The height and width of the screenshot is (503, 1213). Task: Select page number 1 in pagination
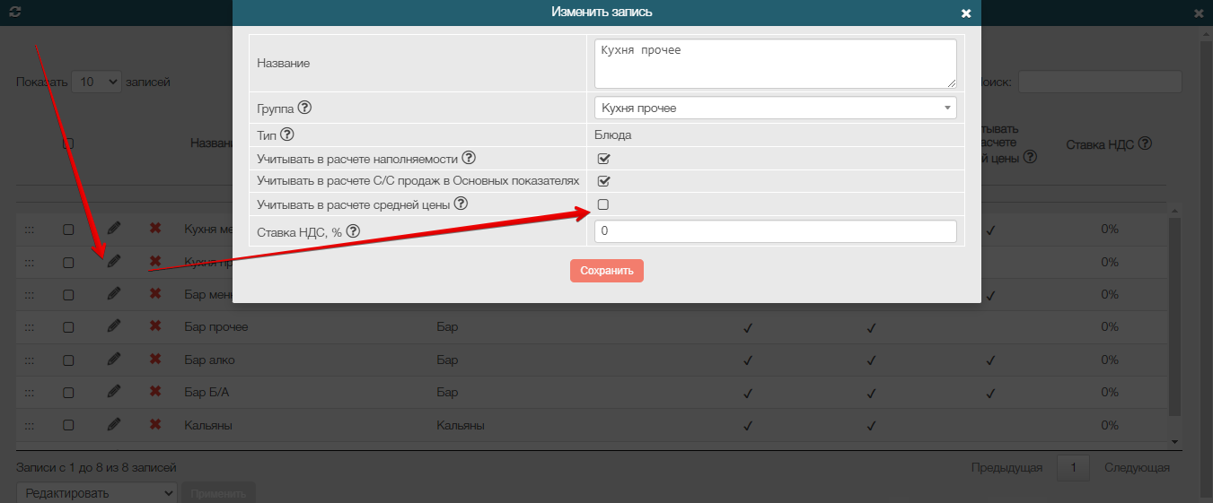[1074, 467]
